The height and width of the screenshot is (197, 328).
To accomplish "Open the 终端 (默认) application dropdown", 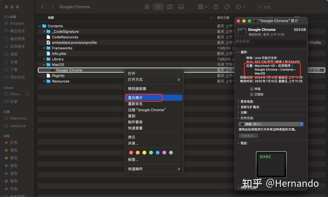I will coord(271,124).
